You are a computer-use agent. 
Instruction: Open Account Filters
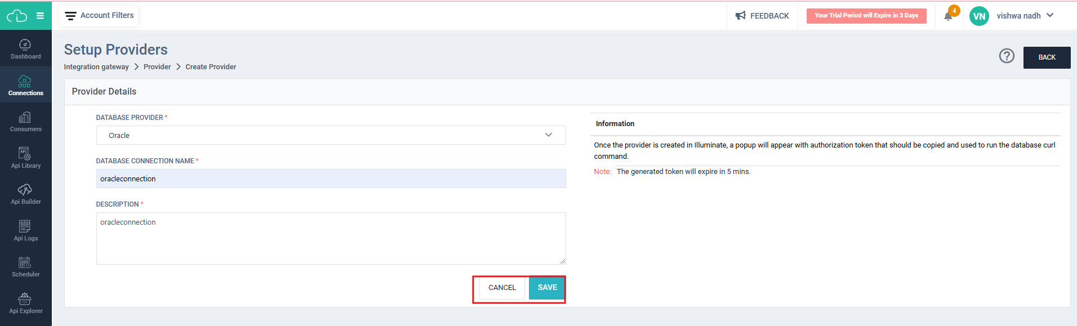click(x=99, y=16)
